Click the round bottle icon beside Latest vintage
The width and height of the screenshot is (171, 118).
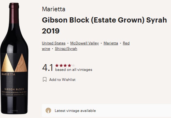click(x=48, y=110)
